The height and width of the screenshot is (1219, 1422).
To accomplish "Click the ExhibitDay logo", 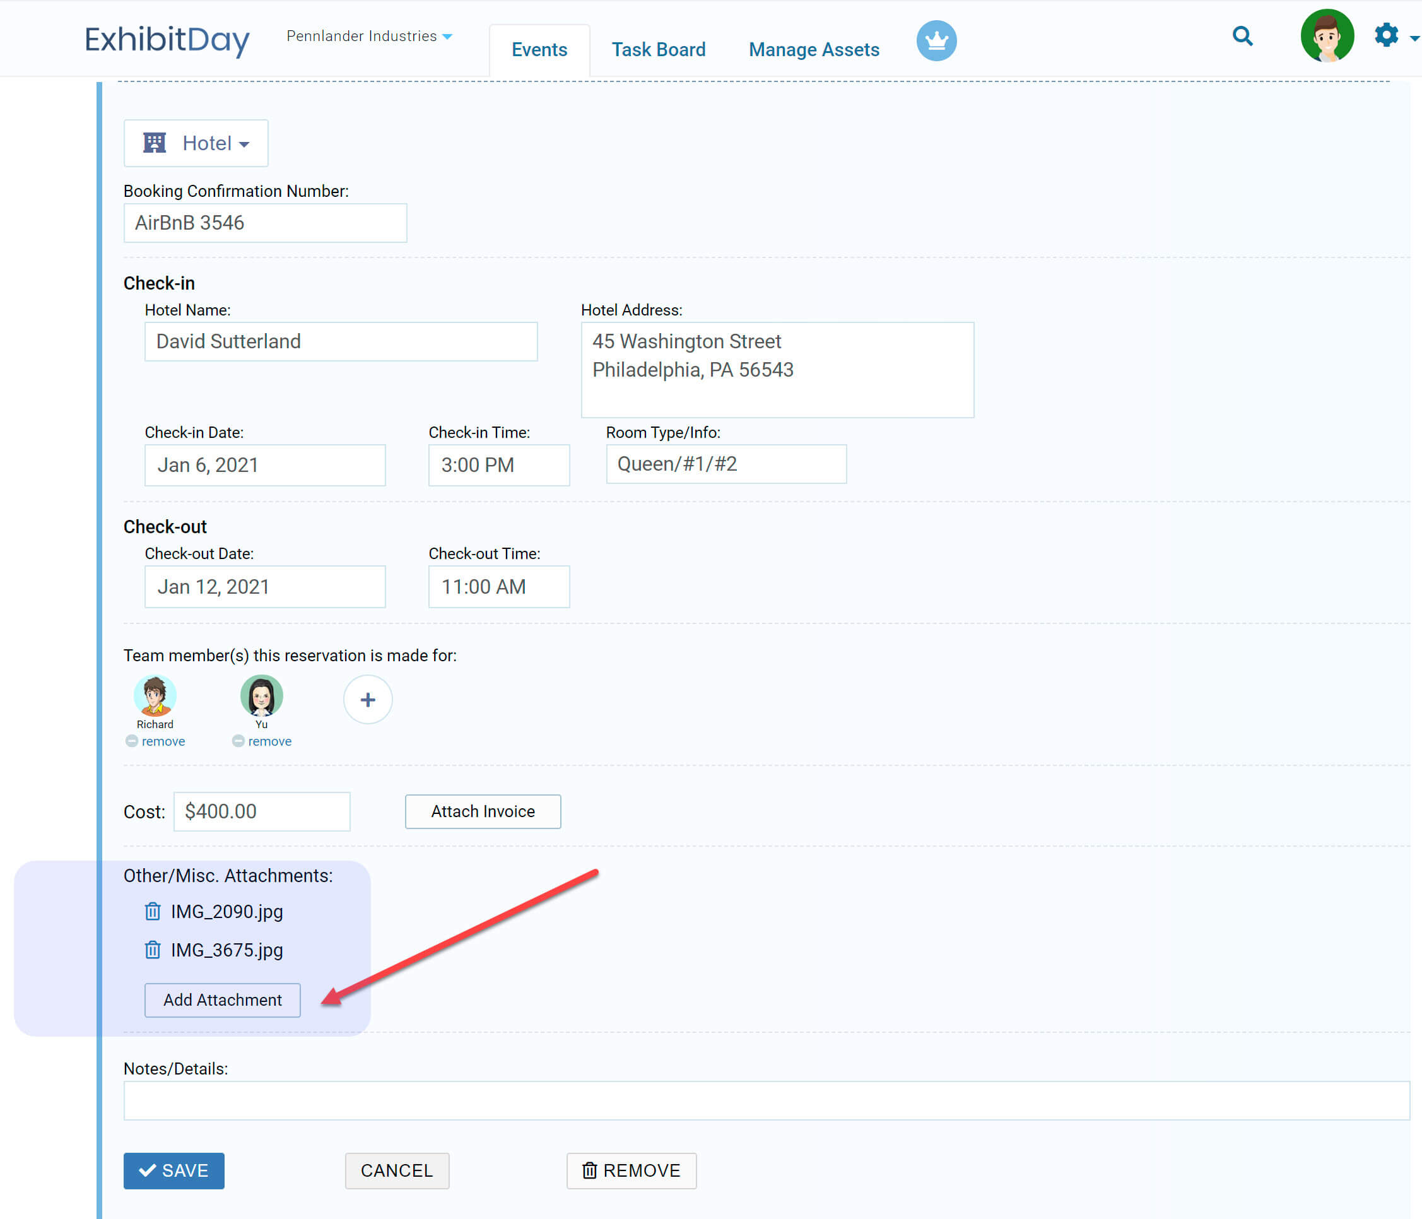I will point(167,40).
